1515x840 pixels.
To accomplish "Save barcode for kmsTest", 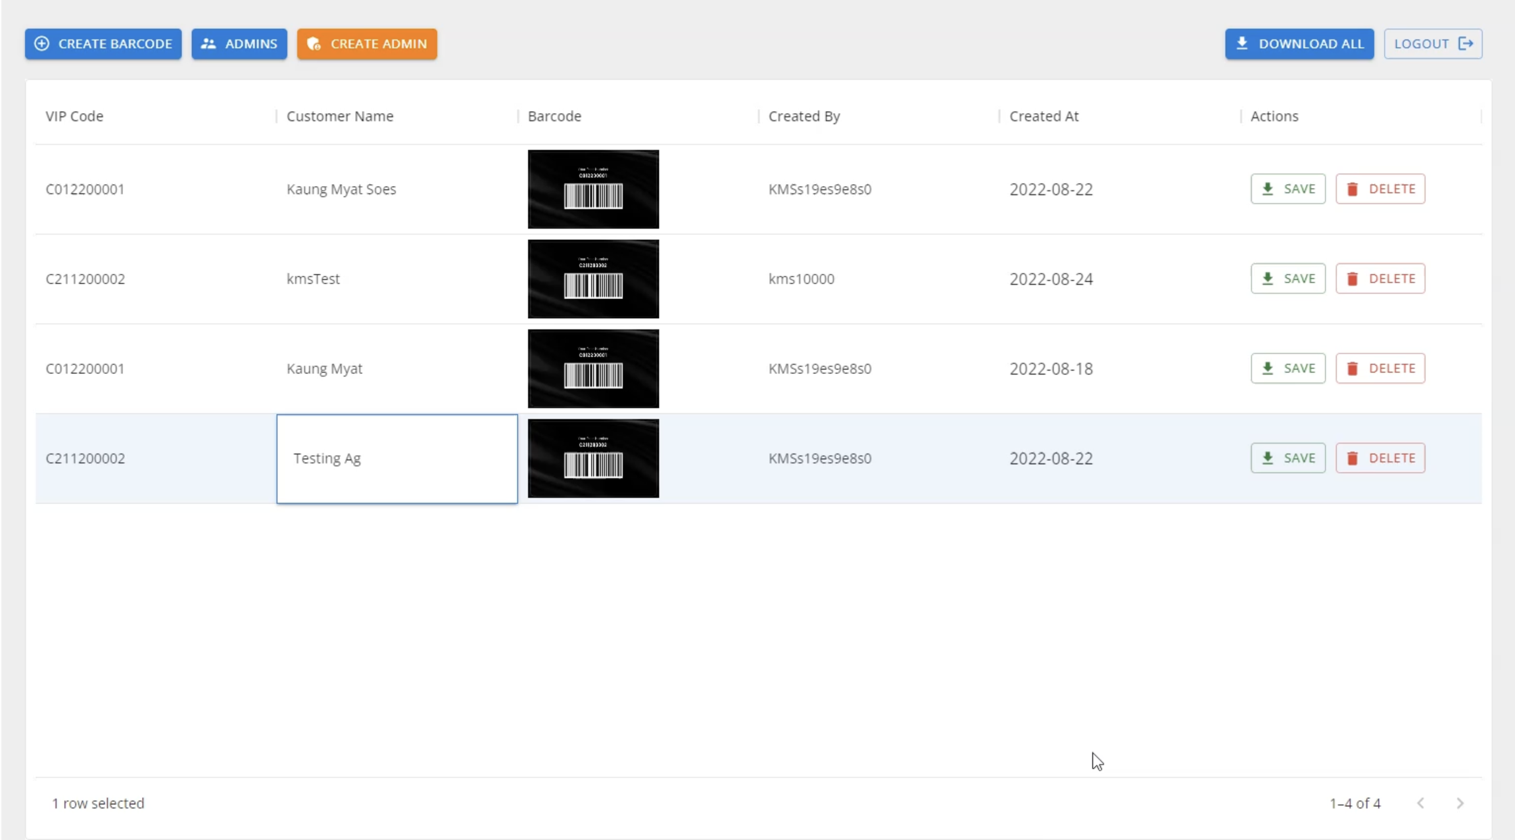I will 1288,279.
